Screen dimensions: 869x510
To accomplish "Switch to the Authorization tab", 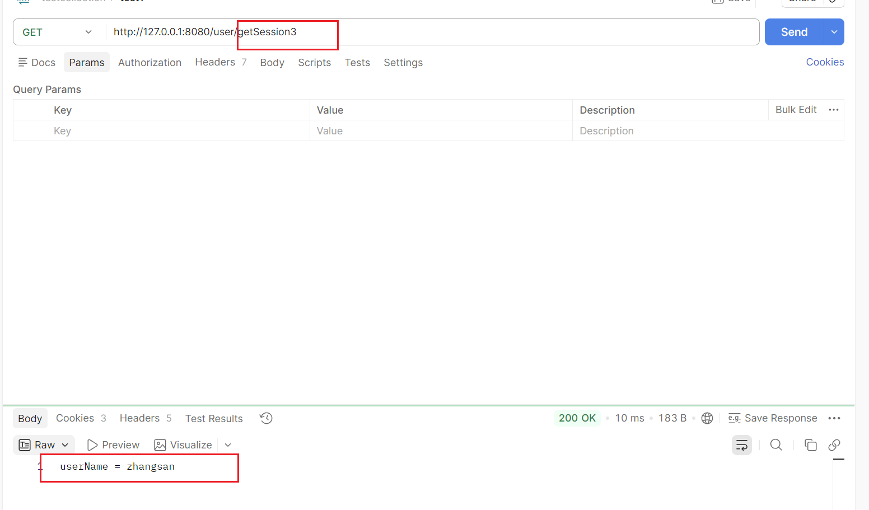I will 149,62.
